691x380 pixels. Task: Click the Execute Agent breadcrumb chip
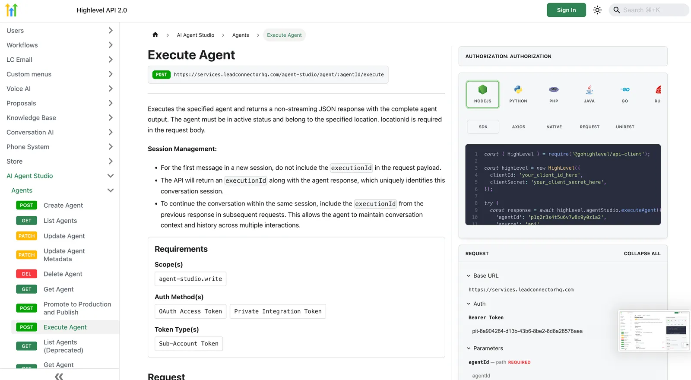(x=284, y=35)
